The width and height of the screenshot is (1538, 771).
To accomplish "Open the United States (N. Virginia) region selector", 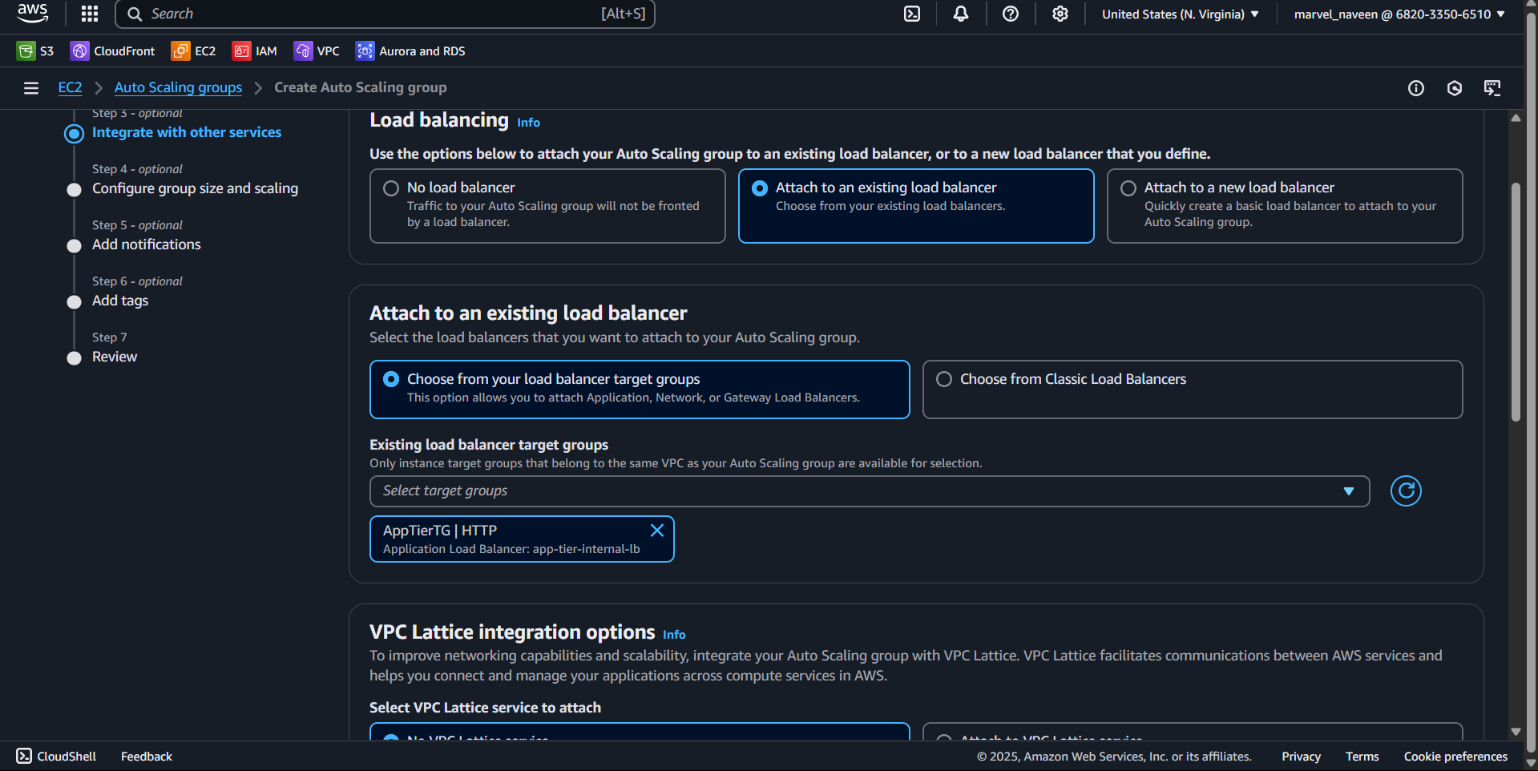I will 1180,14.
